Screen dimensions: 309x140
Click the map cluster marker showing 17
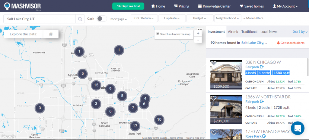[135, 126]
